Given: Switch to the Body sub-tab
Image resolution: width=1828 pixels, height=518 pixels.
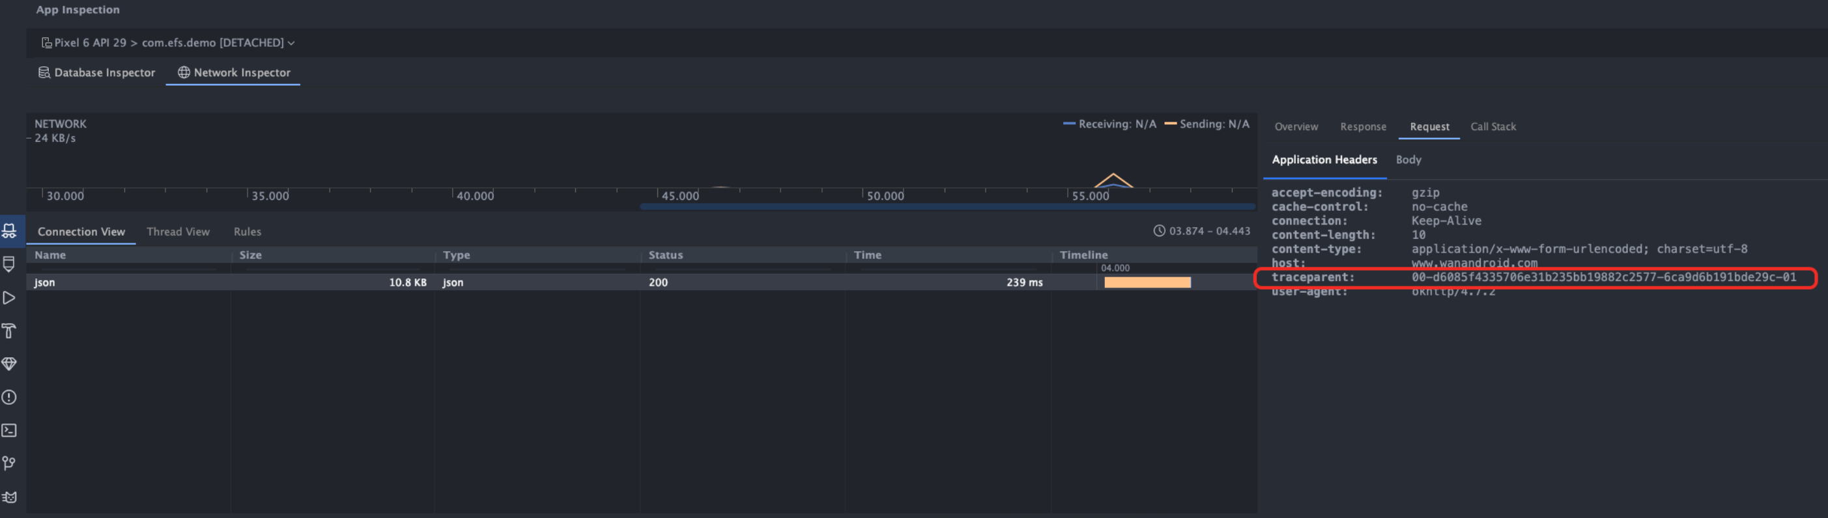Looking at the screenshot, I should point(1408,160).
